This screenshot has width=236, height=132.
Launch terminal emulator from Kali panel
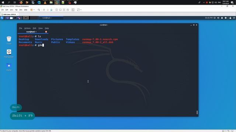pyautogui.click(x=15, y=18)
